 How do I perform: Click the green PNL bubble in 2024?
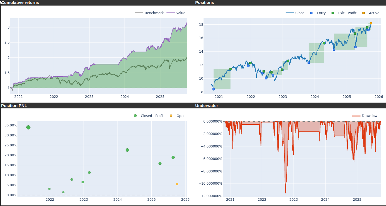coord(127,150)
